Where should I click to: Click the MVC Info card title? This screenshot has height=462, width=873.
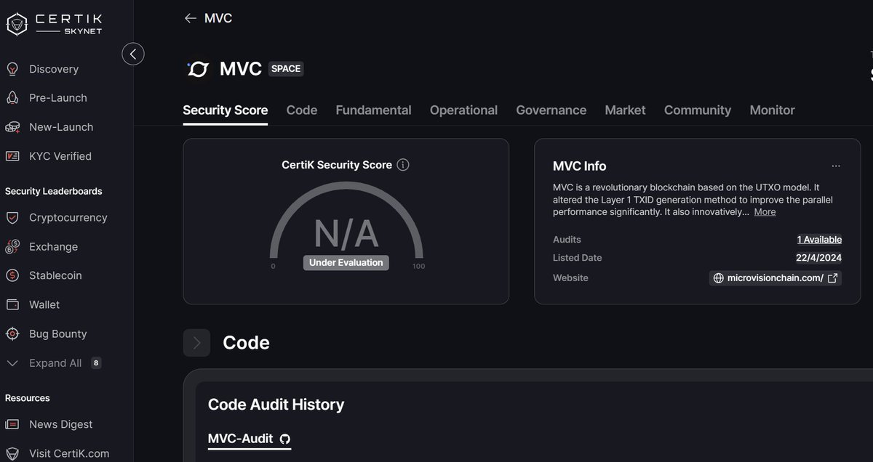580,166
